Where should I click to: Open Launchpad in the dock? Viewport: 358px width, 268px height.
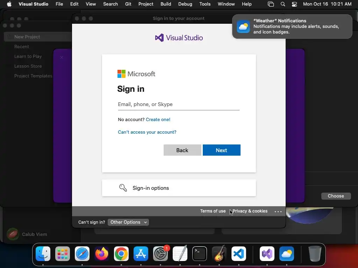pyautogui.click(x=63, y=254)
